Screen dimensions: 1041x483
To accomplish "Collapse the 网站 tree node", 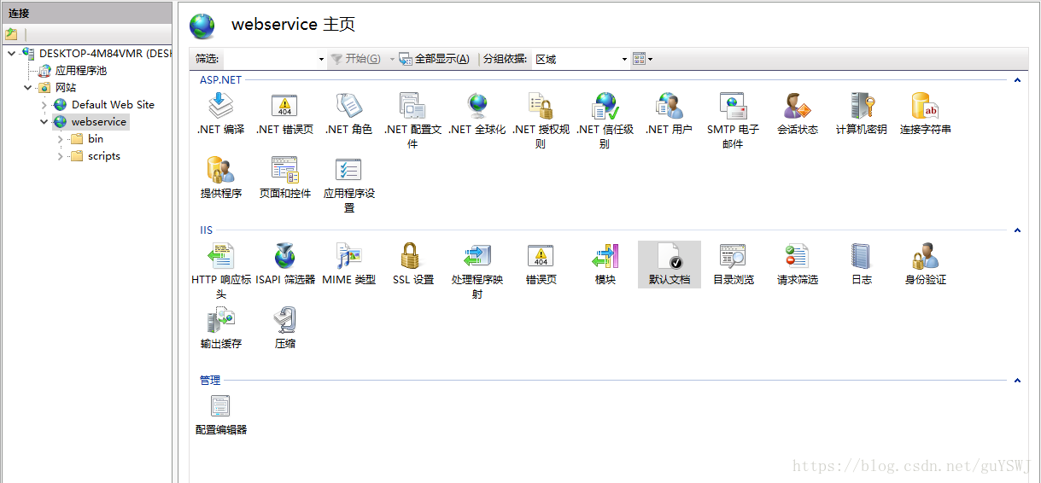I will click(x=27, y=87).
